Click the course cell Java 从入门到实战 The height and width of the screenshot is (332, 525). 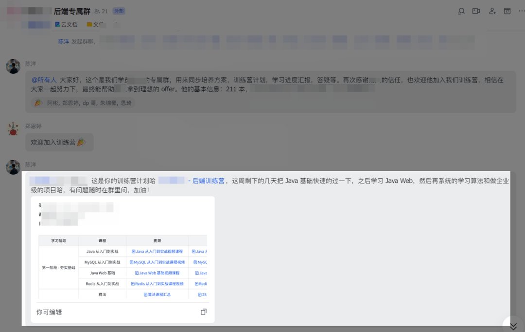(103, 251)
